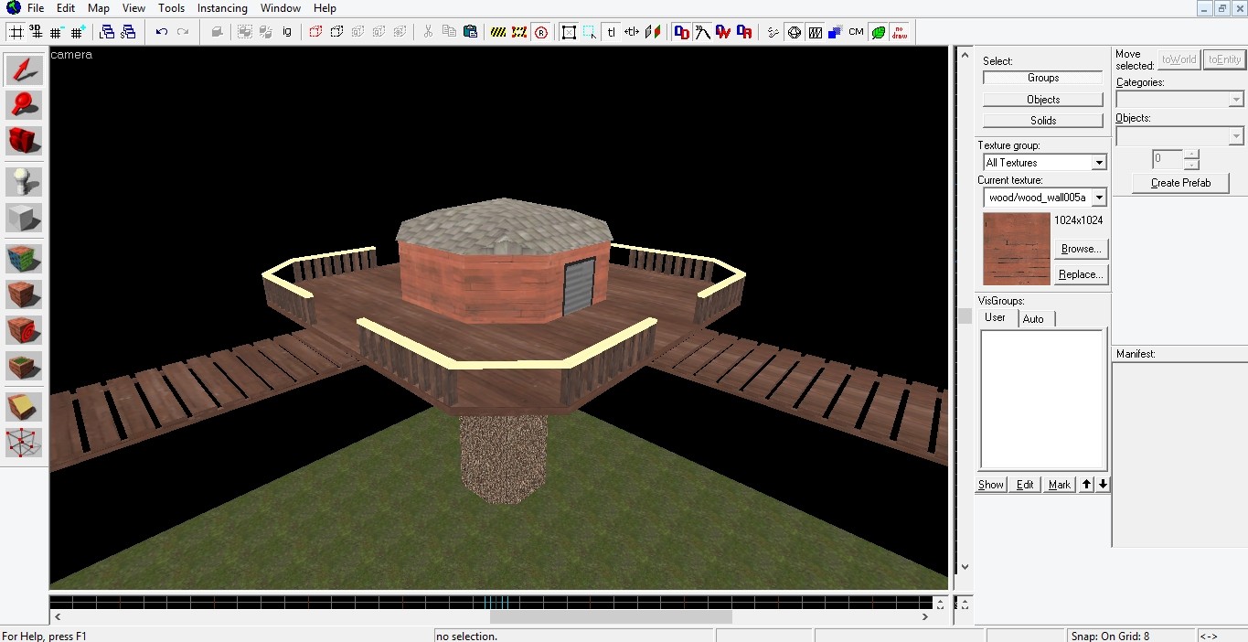
Task: Click the wood texture preview thumbnail
Action: coord(1015,249)
